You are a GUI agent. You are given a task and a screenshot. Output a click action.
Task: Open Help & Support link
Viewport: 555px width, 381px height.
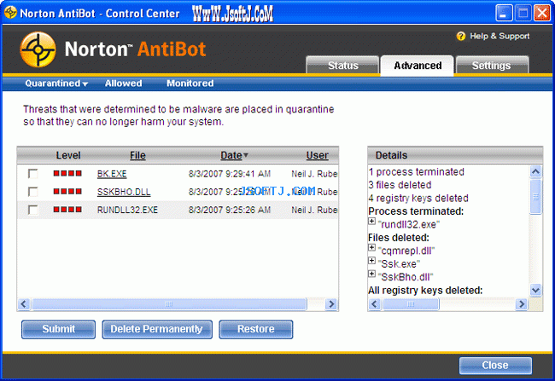coord(499,36)
